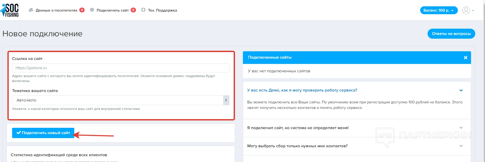The height and width of the screenshot is (162, 485).
Task: Expand the 'сбор только нужных контактов' chevron
Action: click(x=461, y=146)
